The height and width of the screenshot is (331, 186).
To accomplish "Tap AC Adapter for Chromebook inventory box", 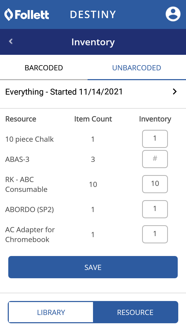I will (155, 234).
